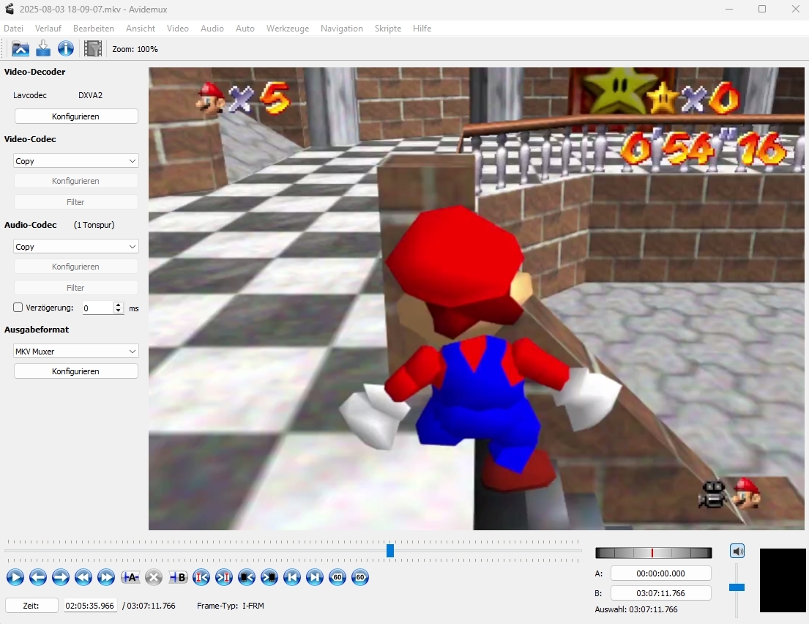Open the Video-Codec Copy dropdown
The width and height of the screenshot is (809, 624).
tap(76, 161)
